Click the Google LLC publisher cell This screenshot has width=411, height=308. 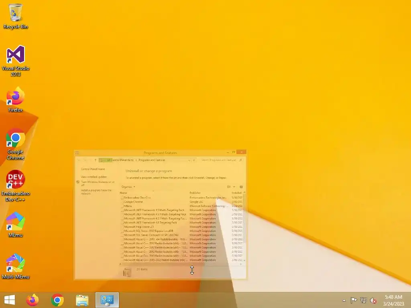[x=196, y=202]
